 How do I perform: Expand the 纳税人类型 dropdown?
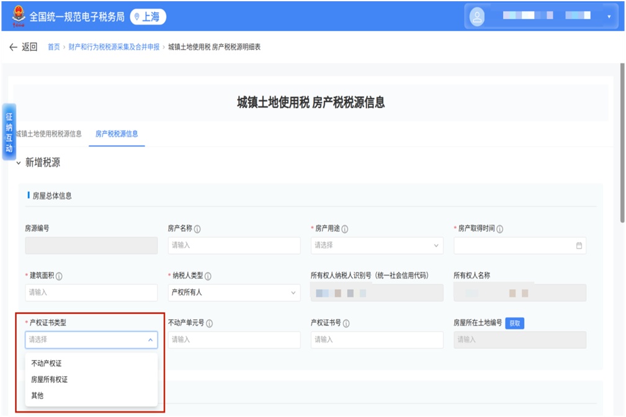(x=234, y=293)
